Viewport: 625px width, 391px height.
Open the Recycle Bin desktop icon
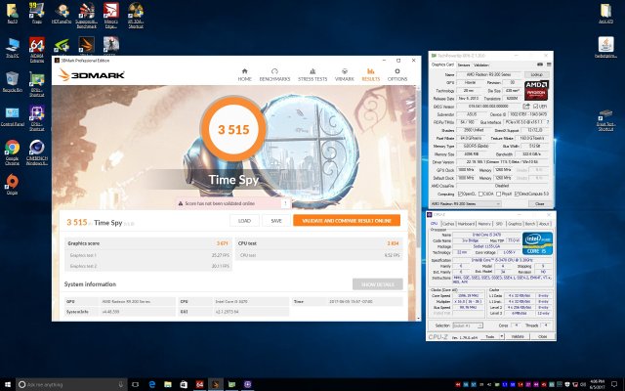pyautogui.click(x=12, y=81)
